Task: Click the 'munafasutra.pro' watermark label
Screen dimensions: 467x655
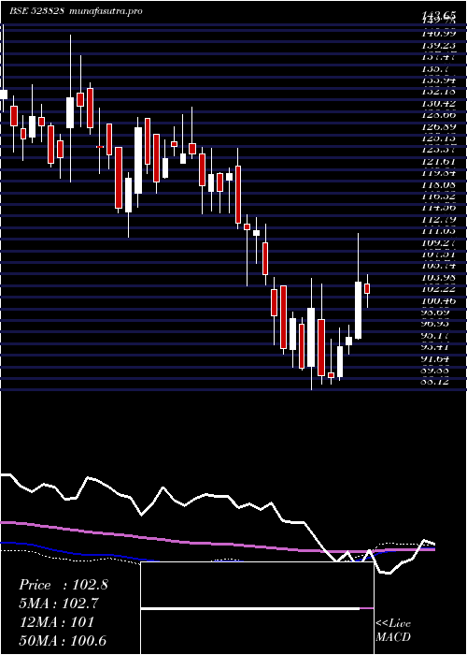Action: 105,11
